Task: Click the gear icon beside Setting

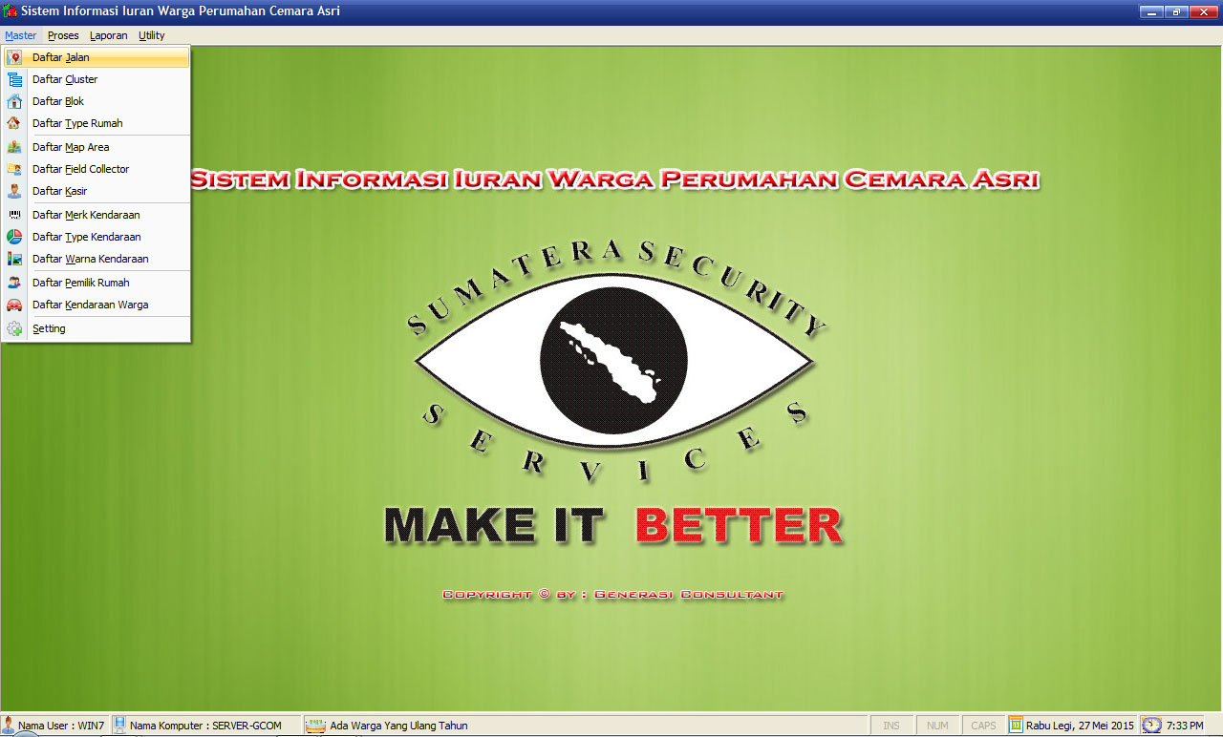Action: [14, 328]
